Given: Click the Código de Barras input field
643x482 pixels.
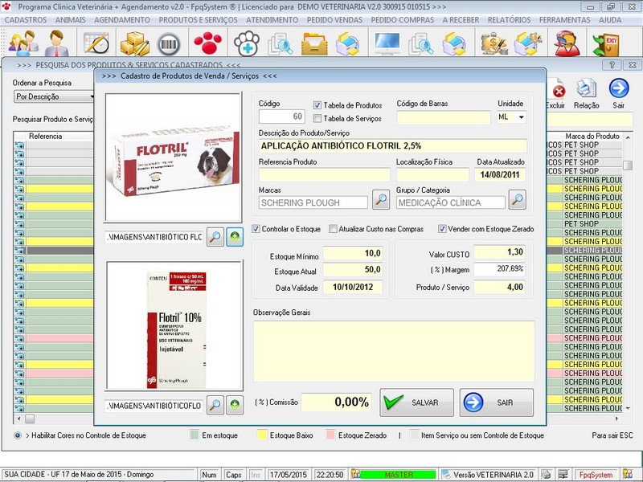Looking at the screenshot, I should click(444, 117).
